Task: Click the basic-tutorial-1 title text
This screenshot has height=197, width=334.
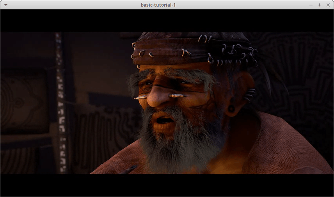Action: pyautogui.click(x=161, y=5)
